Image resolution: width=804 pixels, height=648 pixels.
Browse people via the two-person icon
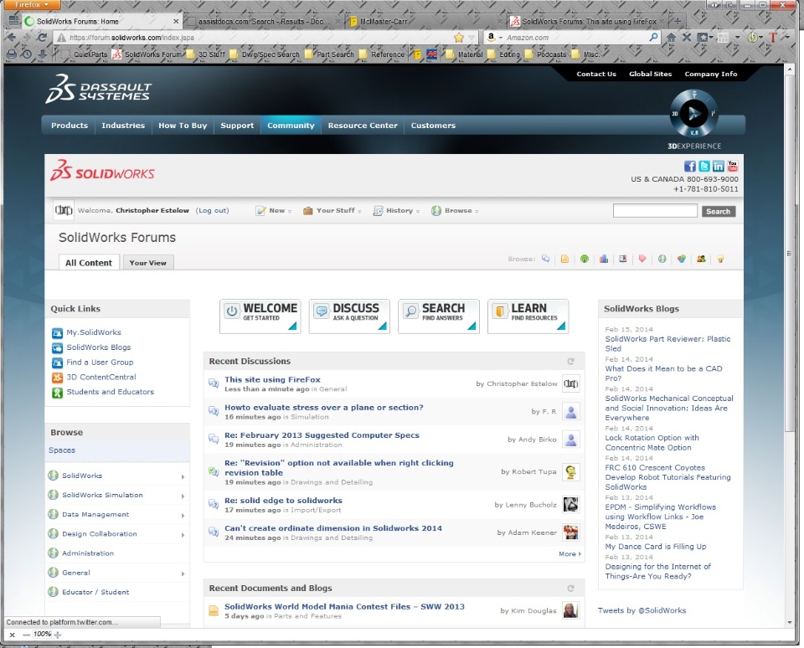[701, 259]
